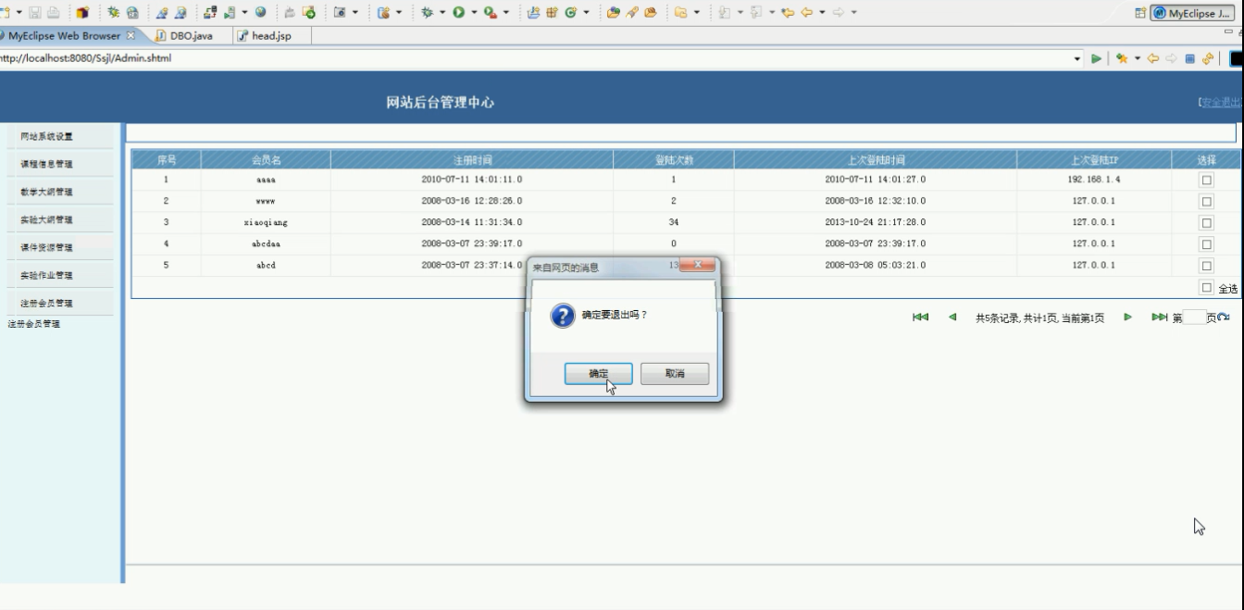Click the capture camera toolbar icon
Screen dimensions: 1244x610
point(340,12)
